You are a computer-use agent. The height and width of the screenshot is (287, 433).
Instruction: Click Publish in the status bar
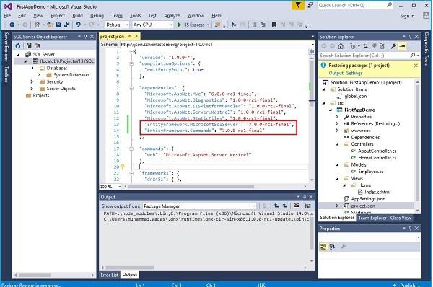407,285
